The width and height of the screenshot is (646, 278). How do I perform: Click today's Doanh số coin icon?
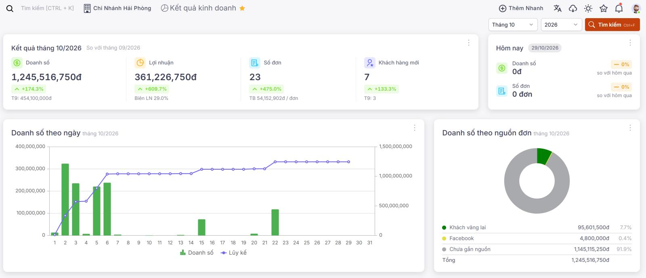pyautogui.click(x=502, y=68)
